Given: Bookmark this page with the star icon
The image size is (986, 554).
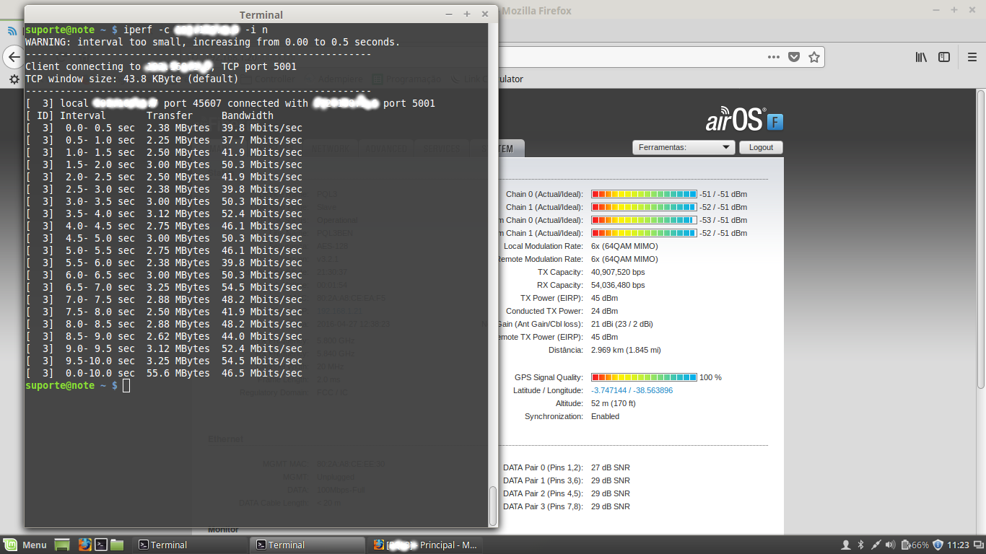Looking at the screenshot, I should pos(814,57).
